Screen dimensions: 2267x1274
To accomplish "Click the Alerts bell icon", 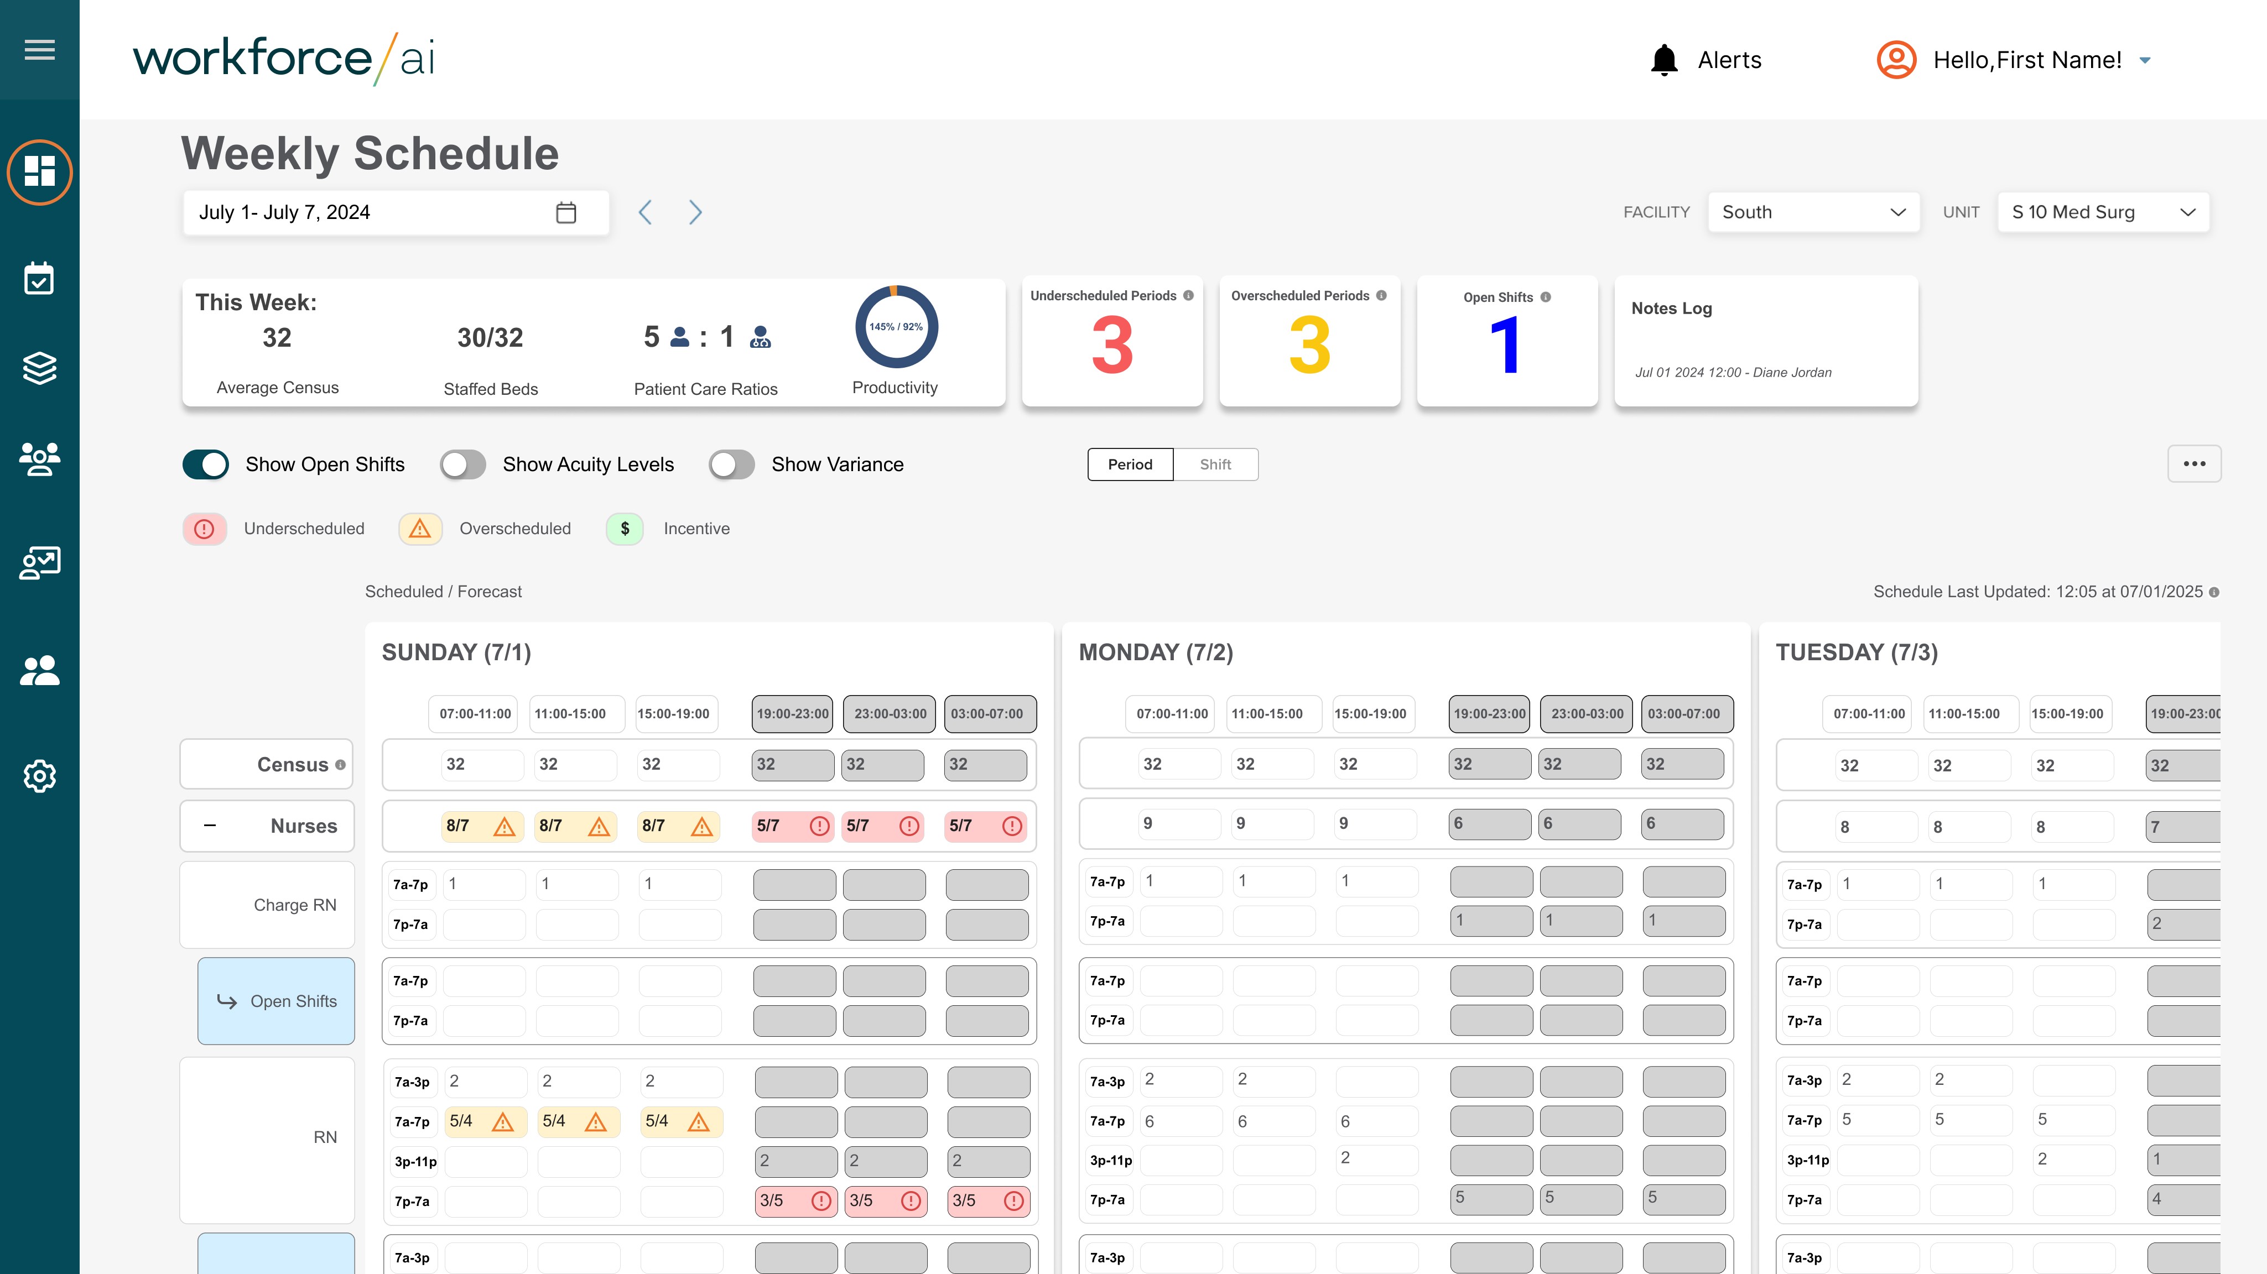I will pos(1663,60).
